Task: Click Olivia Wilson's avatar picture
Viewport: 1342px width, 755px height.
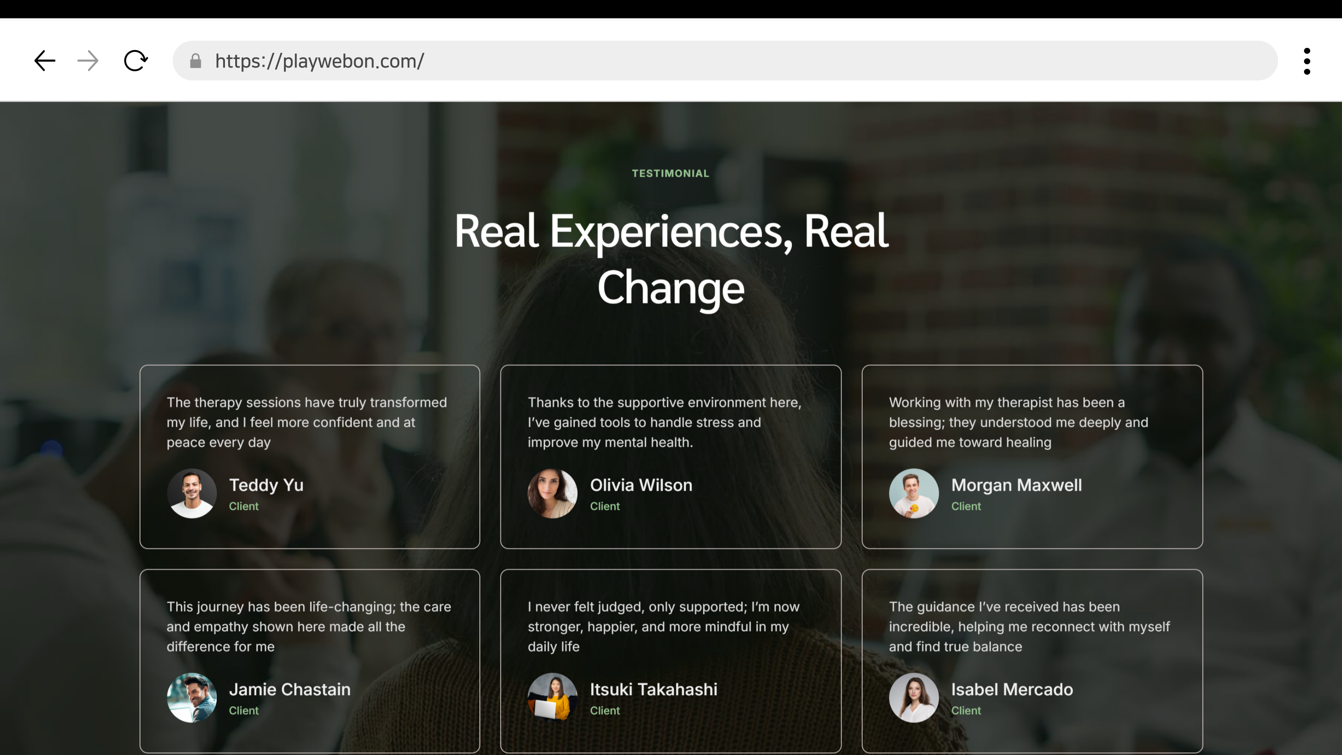Action: [x=552, y=493]
